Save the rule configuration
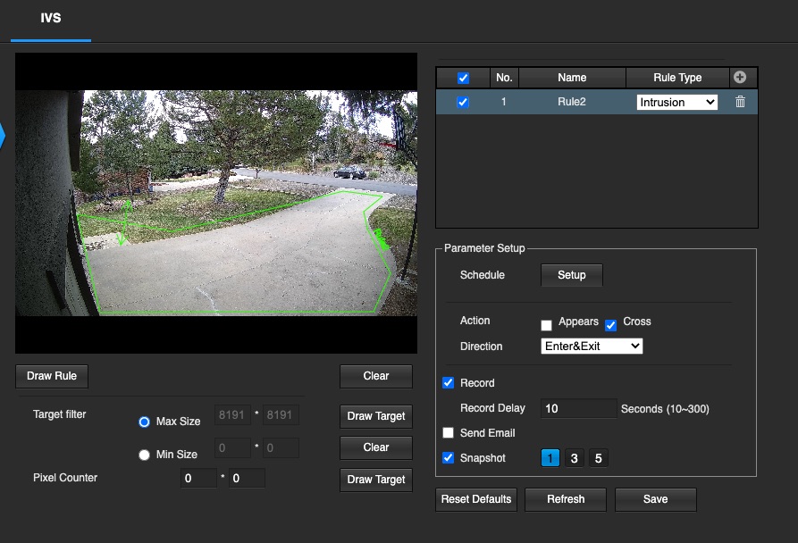The height and width of the screenshot is (543, 798). coord(656,499)
